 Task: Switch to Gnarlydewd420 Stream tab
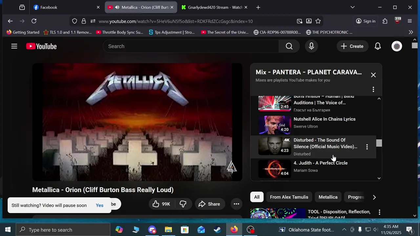(x=215, y=7)
